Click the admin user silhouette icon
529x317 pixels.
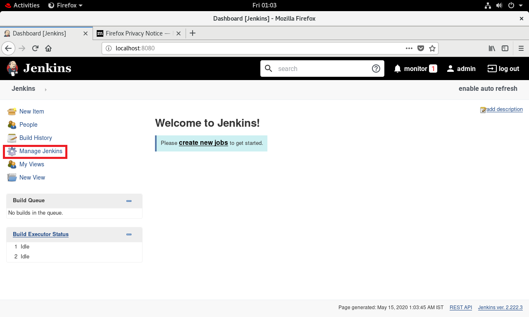click(450, 69)
